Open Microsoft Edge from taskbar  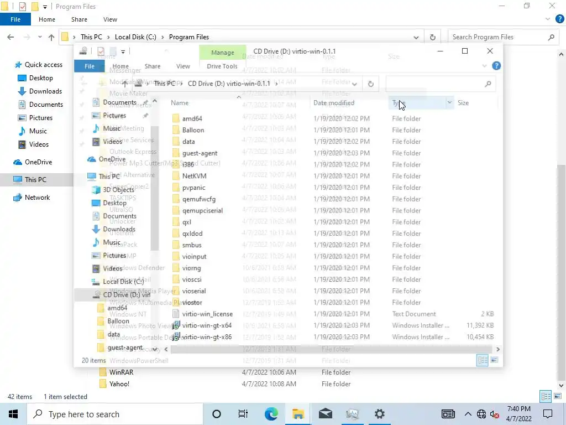(271, 414)
